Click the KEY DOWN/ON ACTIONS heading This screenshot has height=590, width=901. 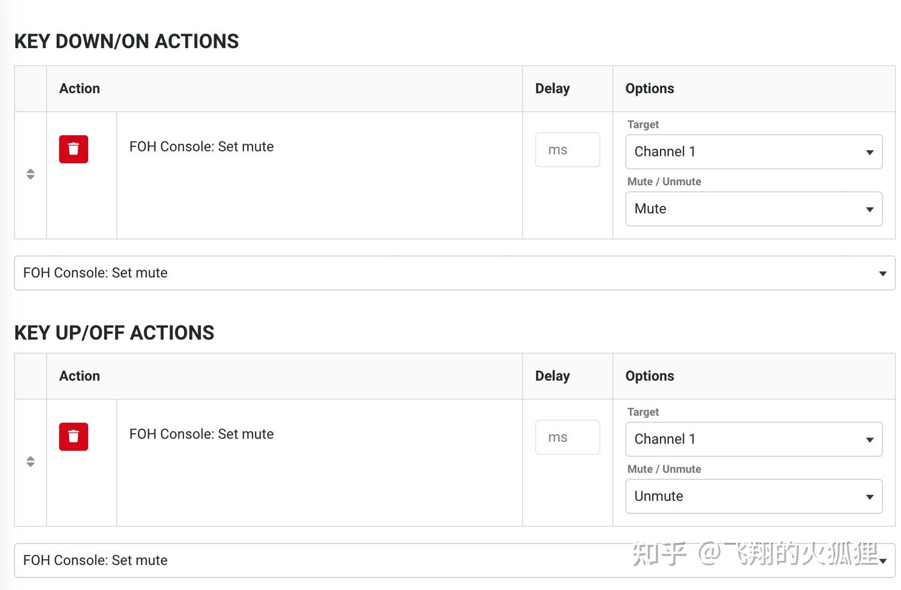point(126,41)
